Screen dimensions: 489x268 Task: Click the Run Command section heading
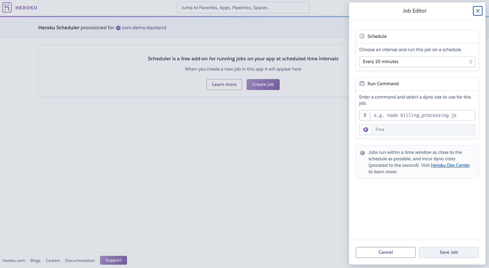[383, 84]
